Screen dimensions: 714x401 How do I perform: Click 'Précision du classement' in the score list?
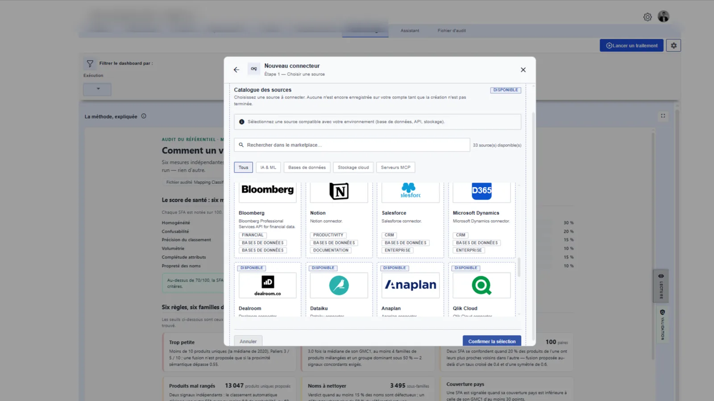click(187, 240)
